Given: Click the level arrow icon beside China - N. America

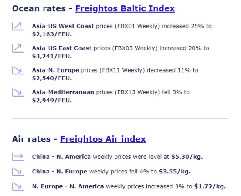Looking at the screenshot, I should click(x=18, y=157).
